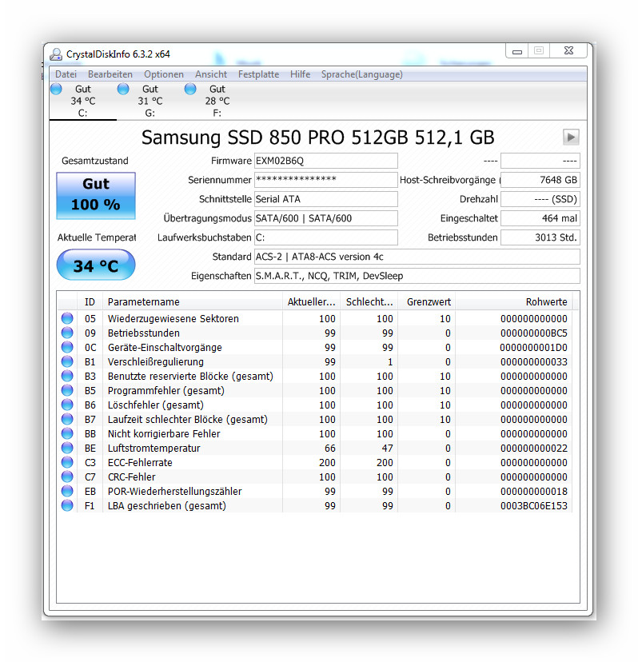Click the Standard field ACS-2
Screen dimensions: 638x662
coord(417,257)
